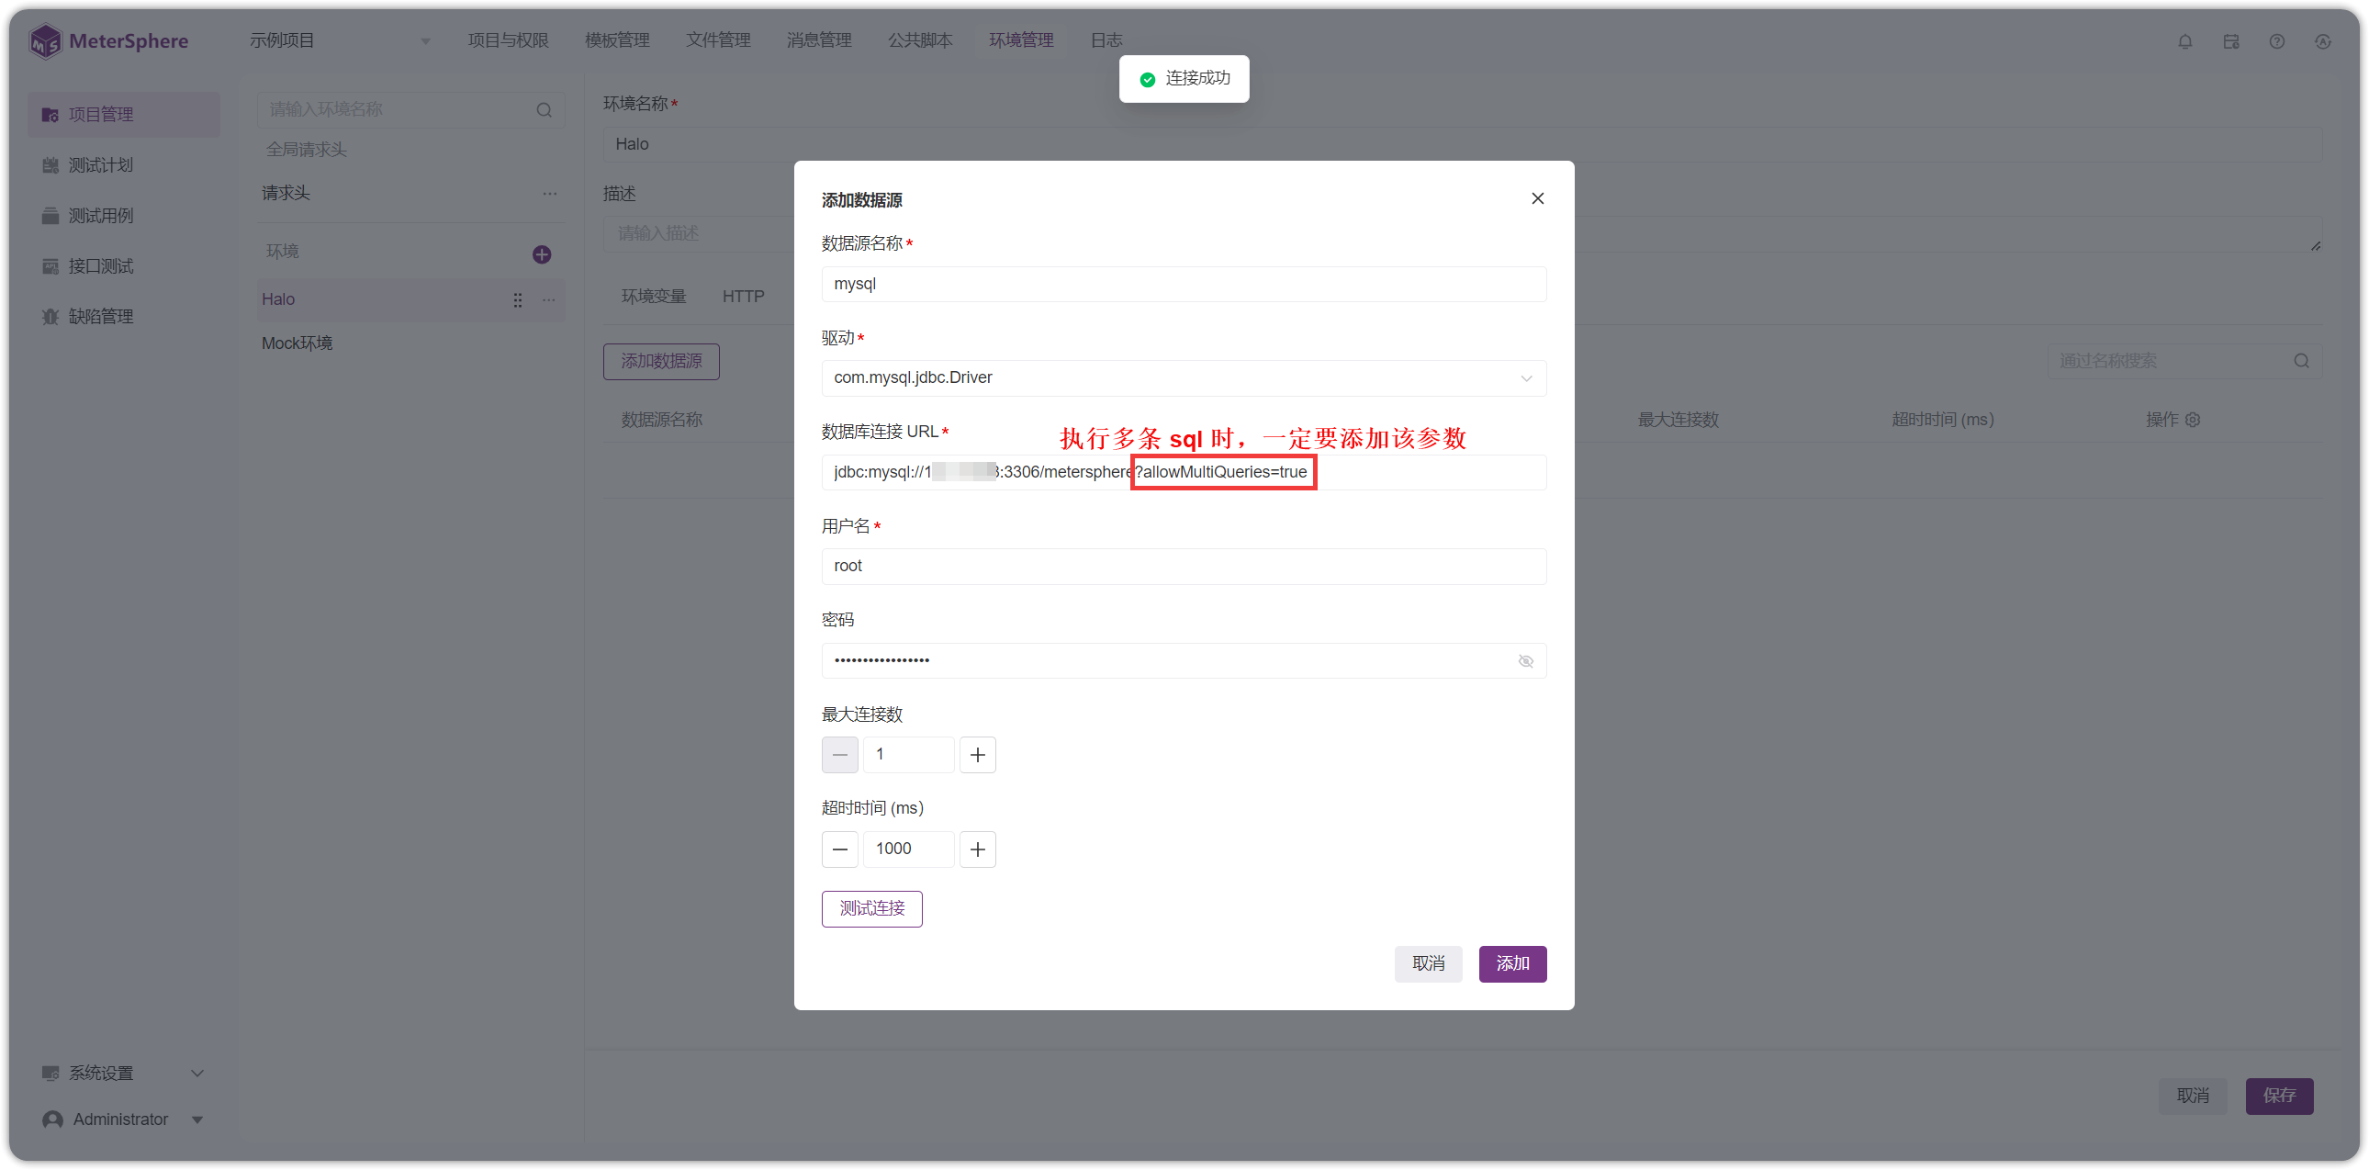The height and width of the screenshot is (1170, 2369).
Task: Click 取消 in the add datasource dialog
Action: tap(1428, 964)
